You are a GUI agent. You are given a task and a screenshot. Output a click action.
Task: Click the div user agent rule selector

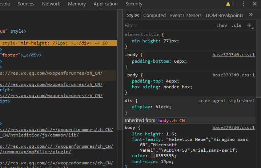129,101
